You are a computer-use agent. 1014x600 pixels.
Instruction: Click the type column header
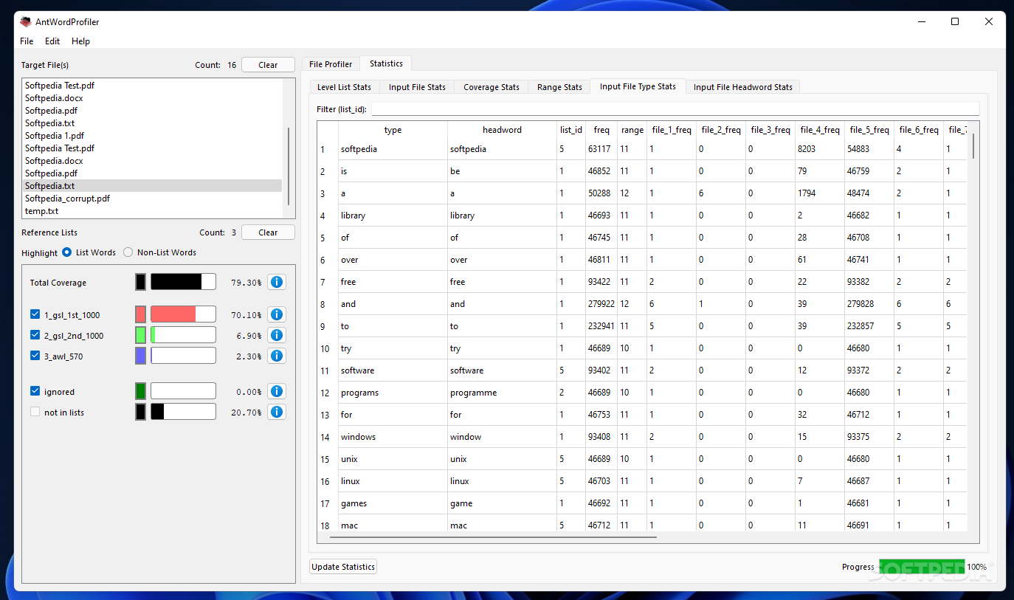[x=393, y=130]
